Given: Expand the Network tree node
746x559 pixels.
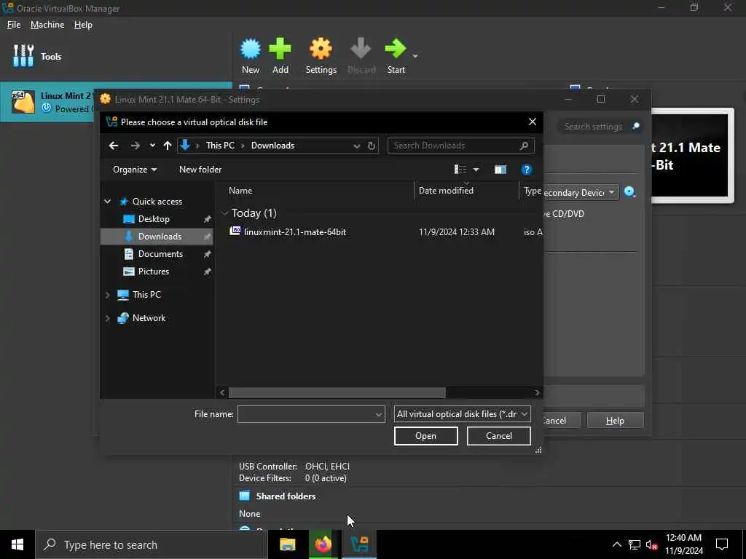Looking at the screenshot, I should (108, 318).
